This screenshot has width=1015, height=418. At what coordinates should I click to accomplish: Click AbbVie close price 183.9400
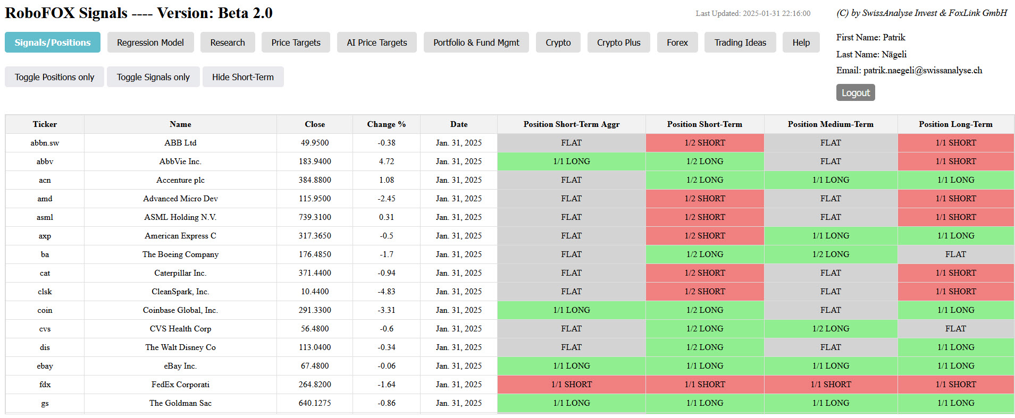click(315, 161)
